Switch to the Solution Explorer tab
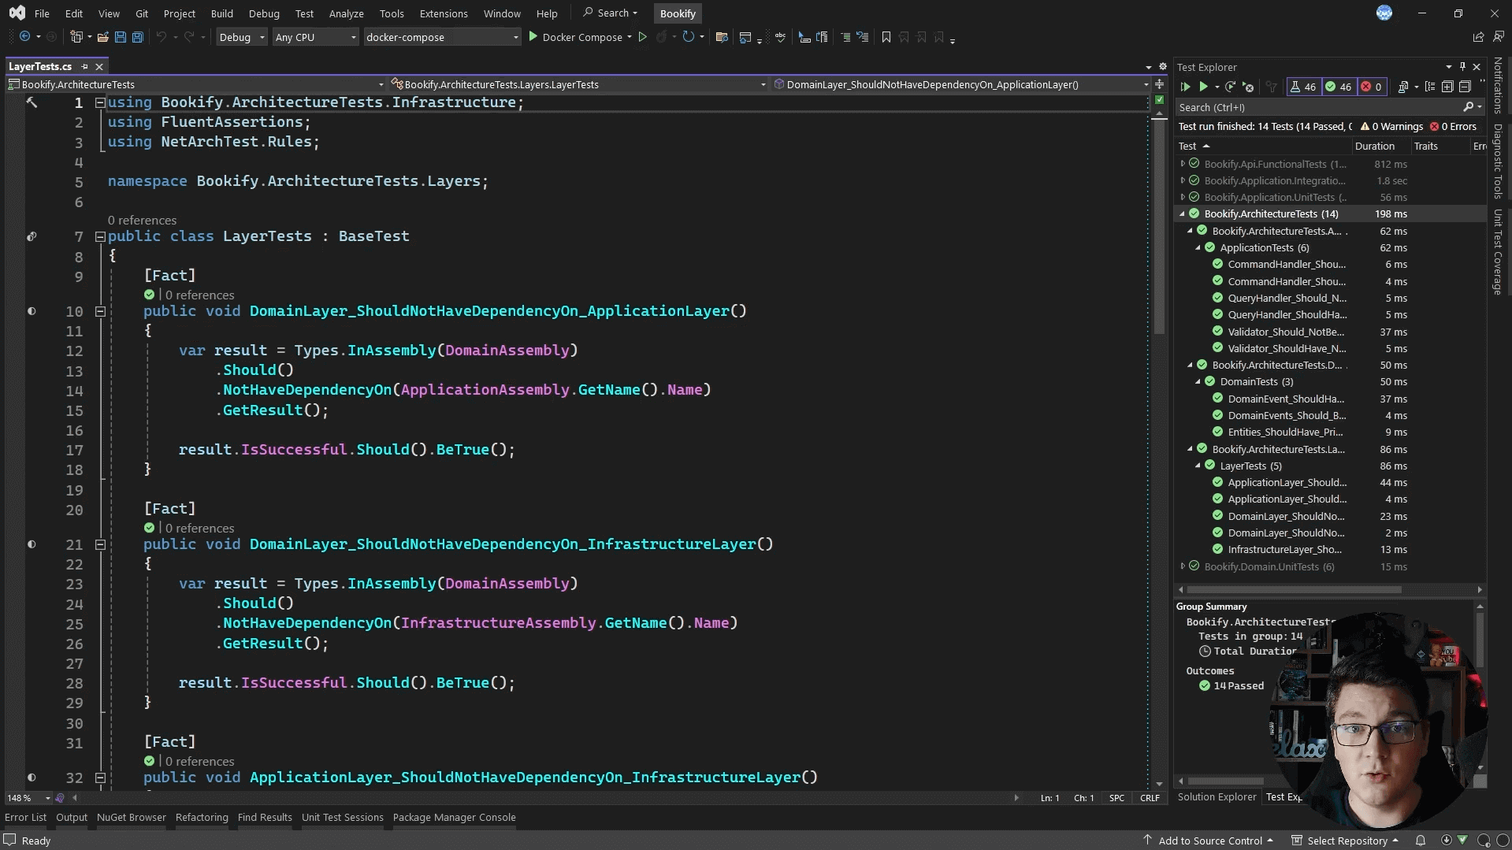The height and width of the screenshot is (850, 1512). pyautogui.click(x=1217, y=796)
